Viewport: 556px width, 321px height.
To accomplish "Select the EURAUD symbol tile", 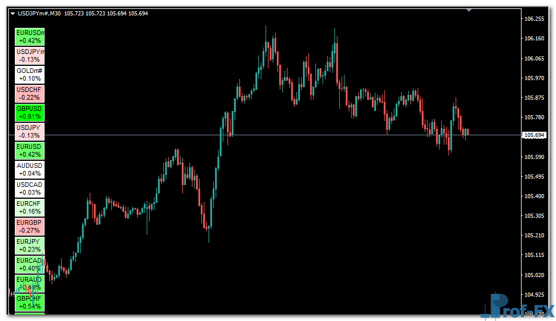I will click(x=30, y=284).
